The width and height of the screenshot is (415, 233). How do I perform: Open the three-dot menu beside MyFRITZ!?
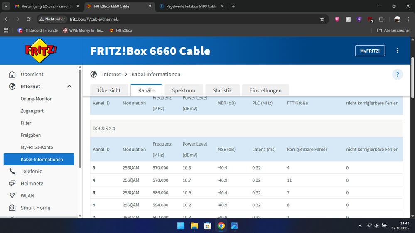coord(398,51)
